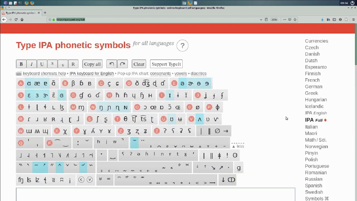Click in the text input area

(x=155, y=195)
